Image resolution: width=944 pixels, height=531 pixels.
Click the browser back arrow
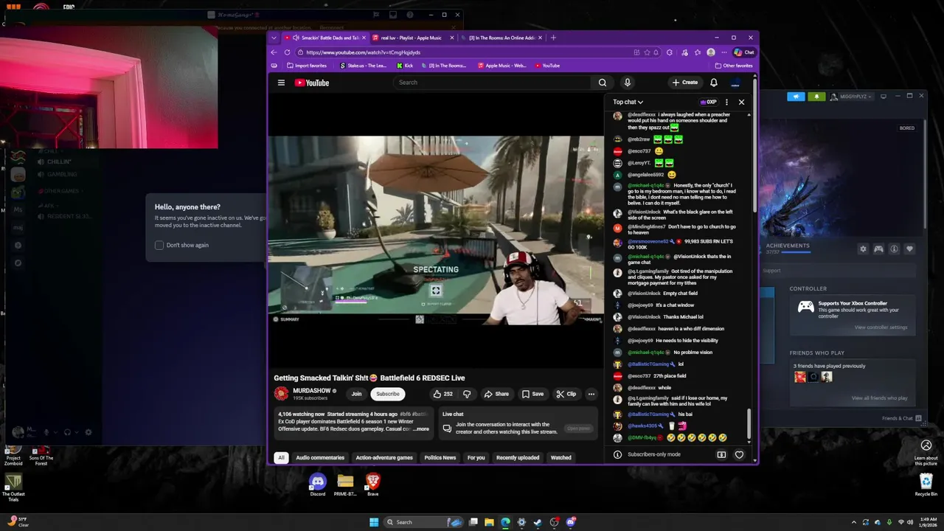[x=274, y=52]
